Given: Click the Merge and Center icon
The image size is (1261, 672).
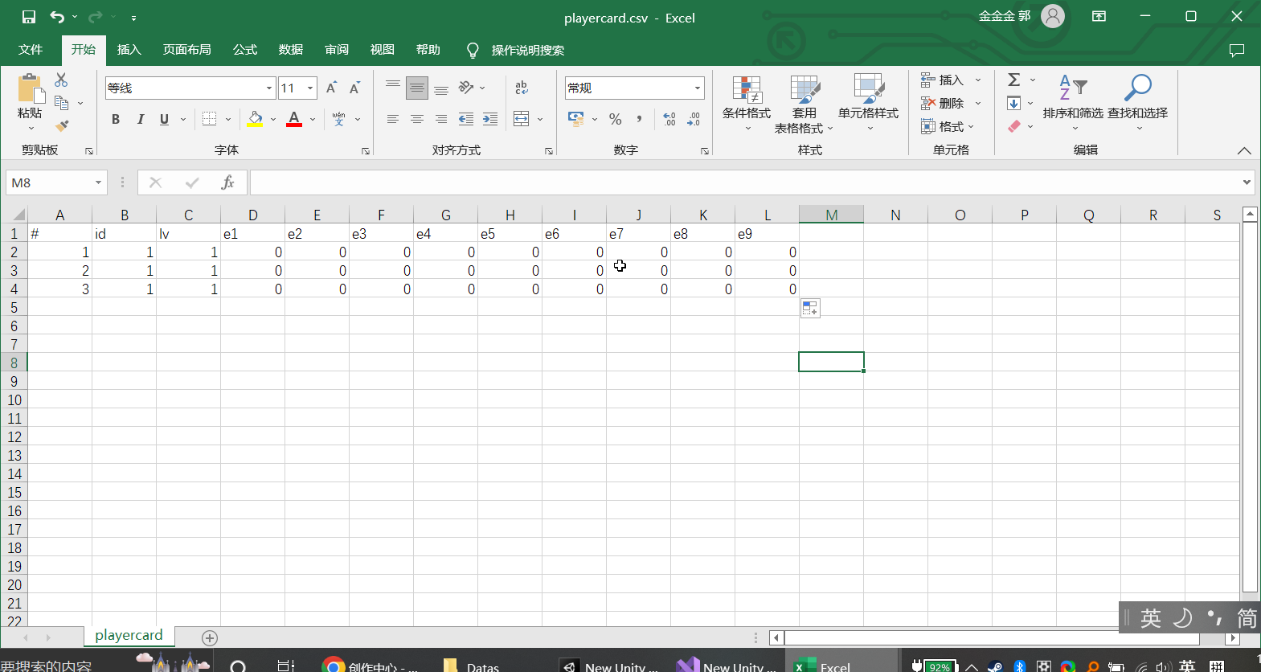Looking at the screenshot, I should coord(522,119).
